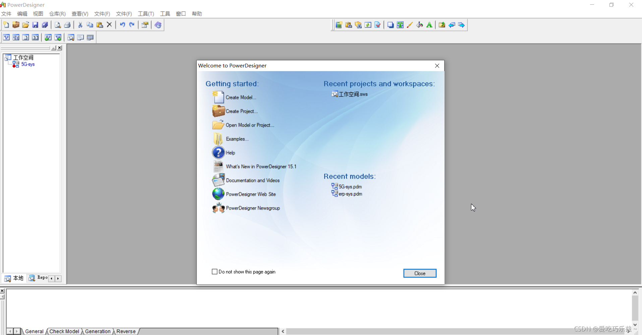This screenshot has width=642, height=335.
Task: Click the folder with up arrow icon
Action: [x=442, y=25]
